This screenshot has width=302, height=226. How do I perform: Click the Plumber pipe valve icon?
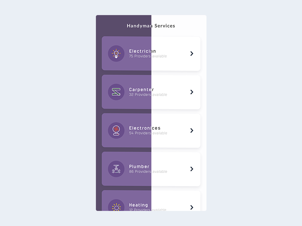[x=116, y=169]
